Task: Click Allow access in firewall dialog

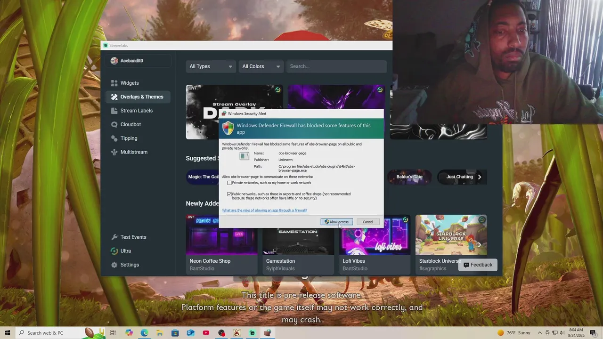Action: click(x=337, y=222)
